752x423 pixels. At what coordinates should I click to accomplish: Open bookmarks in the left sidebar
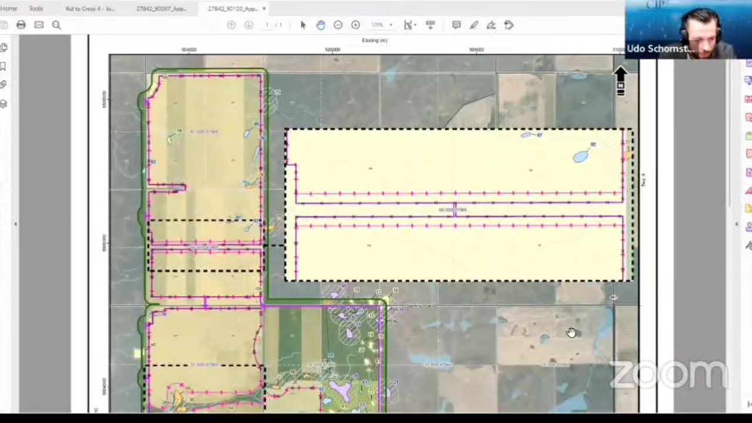tap(3, 66)
